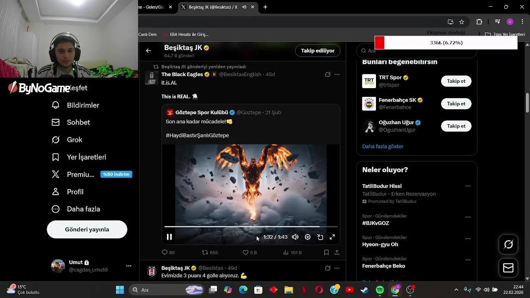This screenshot has height=298, width=530.
Task: Open video settings gear in the player
Action: point(308,237)
